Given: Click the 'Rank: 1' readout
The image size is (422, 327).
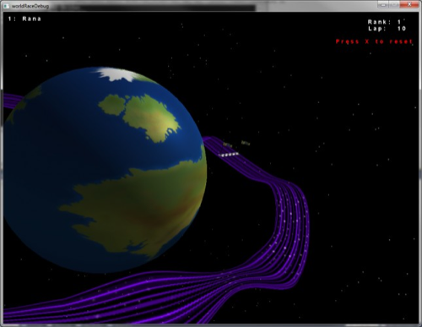Looking at the screenshot, I should click(385, 22).
